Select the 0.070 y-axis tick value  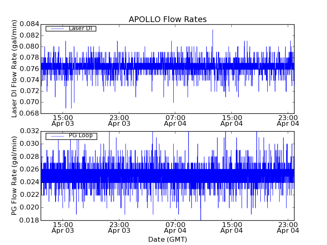29,102
